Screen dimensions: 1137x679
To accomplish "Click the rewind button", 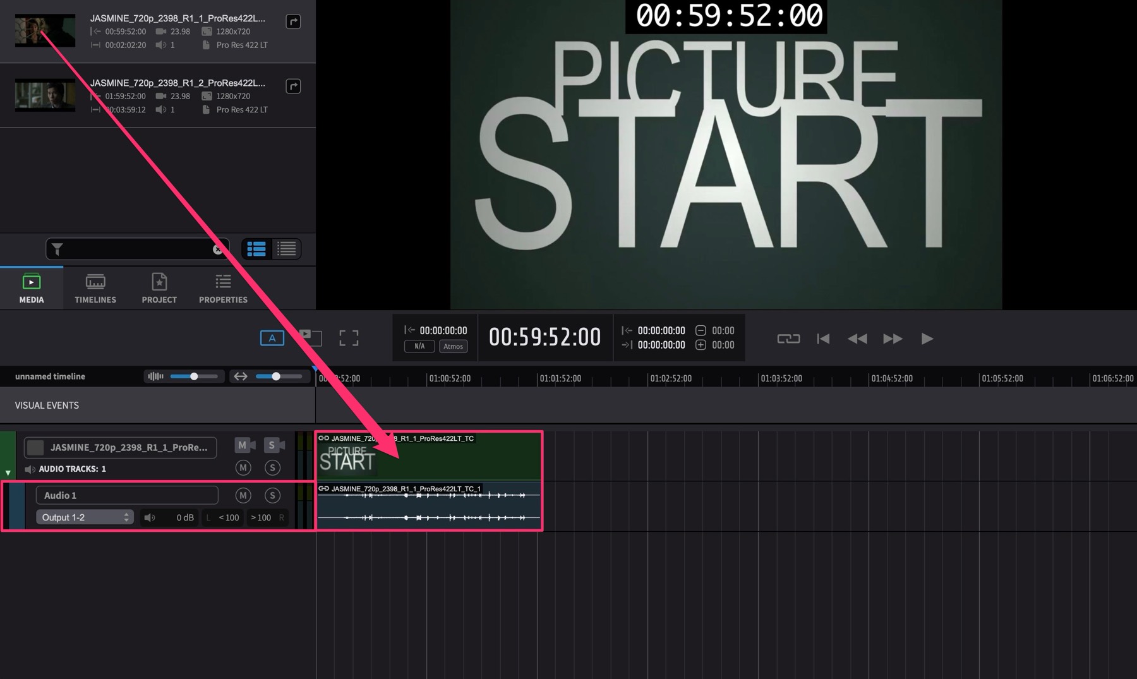I will (857, 339).
